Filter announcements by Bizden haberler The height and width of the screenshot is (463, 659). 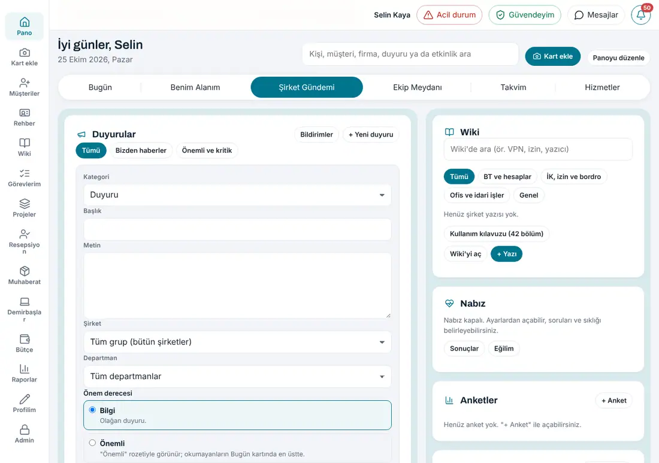pyautogui.click(x=141, y=150)
